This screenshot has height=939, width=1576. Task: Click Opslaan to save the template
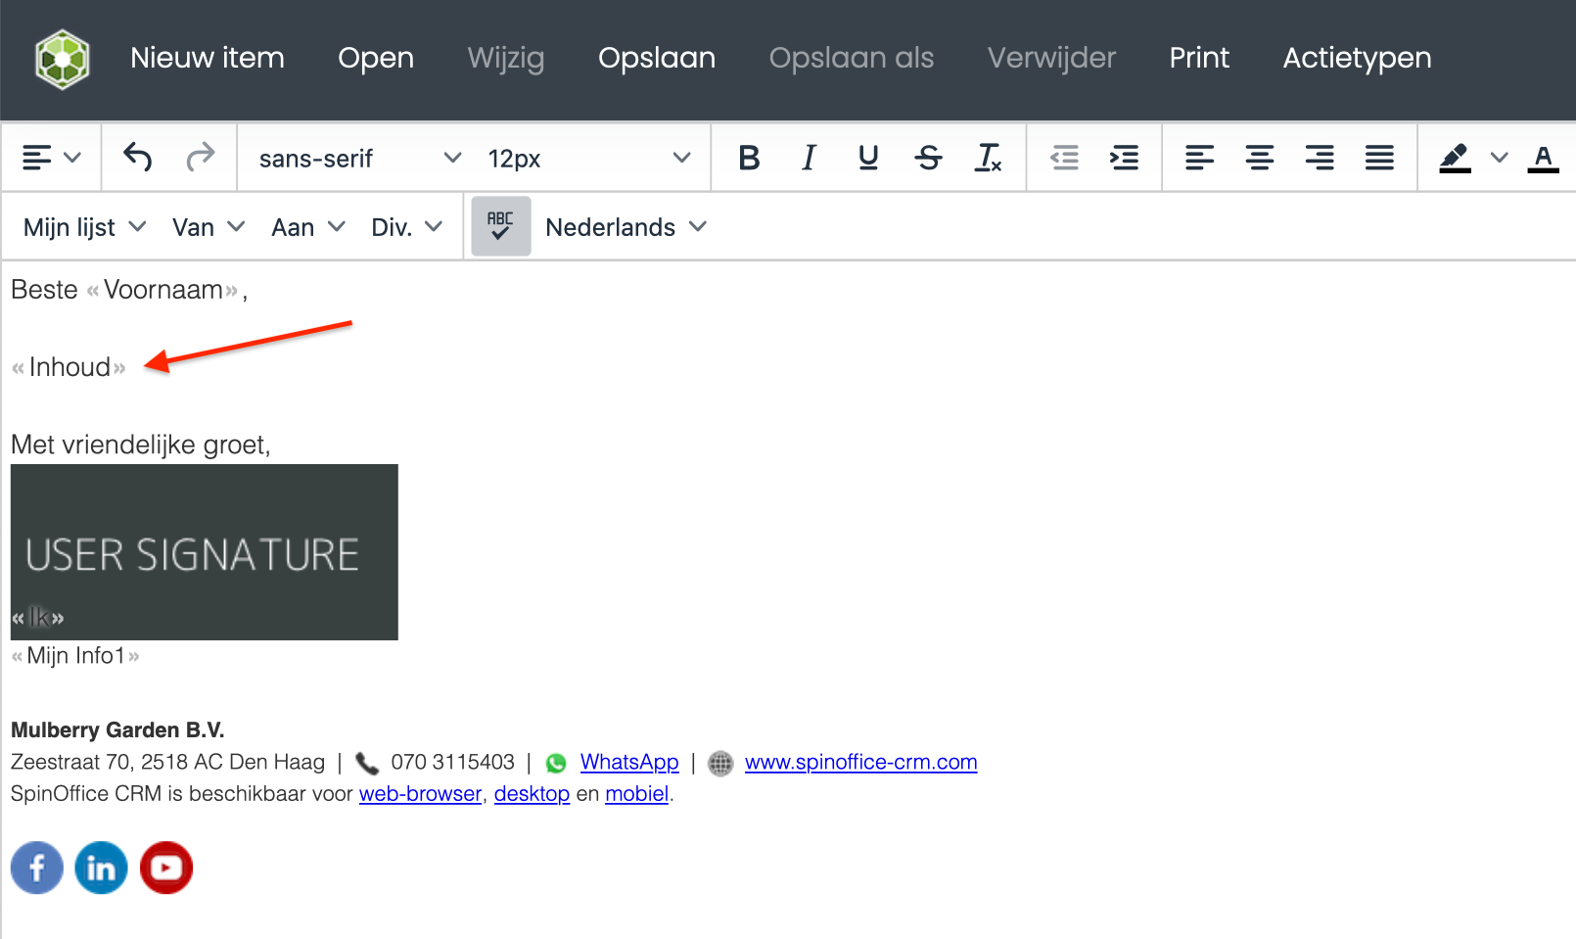[657, 58]
